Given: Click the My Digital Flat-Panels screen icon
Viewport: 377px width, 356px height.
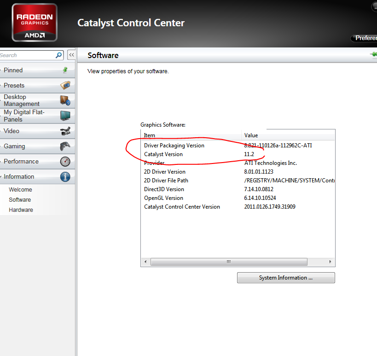Looking at the screenshot, I should pos(65,116).
